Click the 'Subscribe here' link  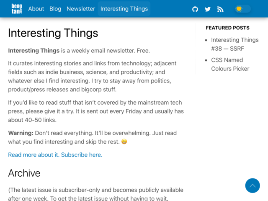(82, 155)
